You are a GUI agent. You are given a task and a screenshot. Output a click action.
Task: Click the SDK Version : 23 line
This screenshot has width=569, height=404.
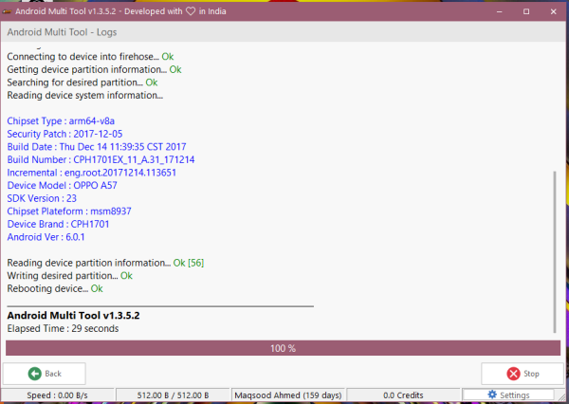click(x=42, y=198)
